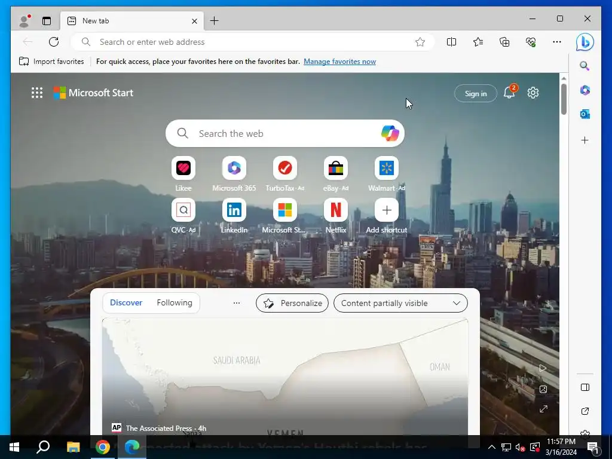Add this page to favorites star

pos(420,42)
